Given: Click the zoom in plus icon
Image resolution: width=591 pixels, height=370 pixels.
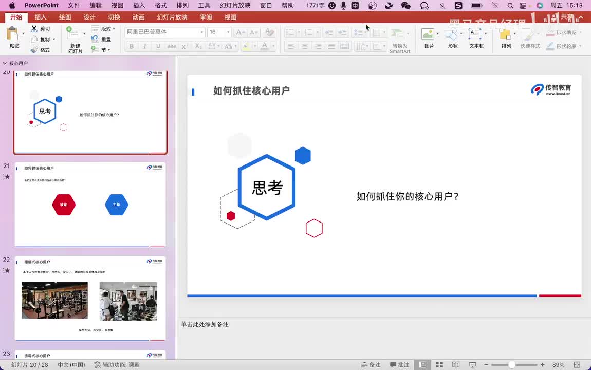Looking at the screenshot, I should 542,365.
